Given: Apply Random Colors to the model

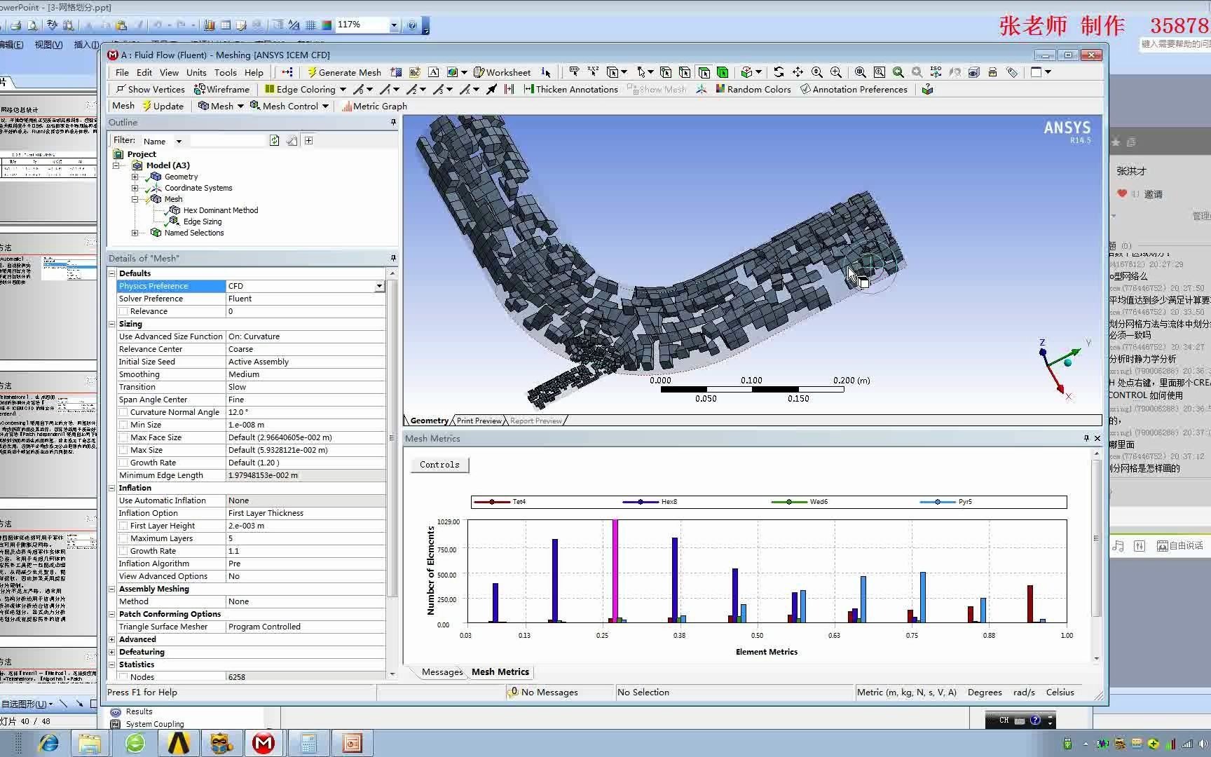Looking at the screenshot, I should click(x=753, y=89).
